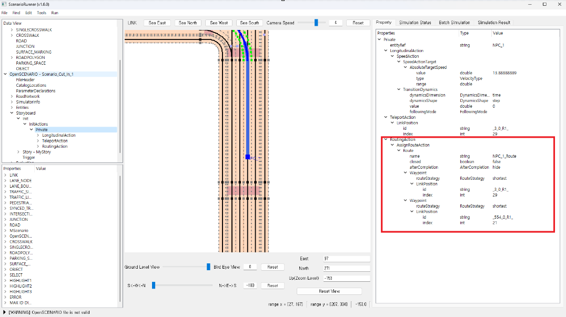Click the warning status bar arrow icon
Viewport: 566px width, 317px height.
(5, 312)
